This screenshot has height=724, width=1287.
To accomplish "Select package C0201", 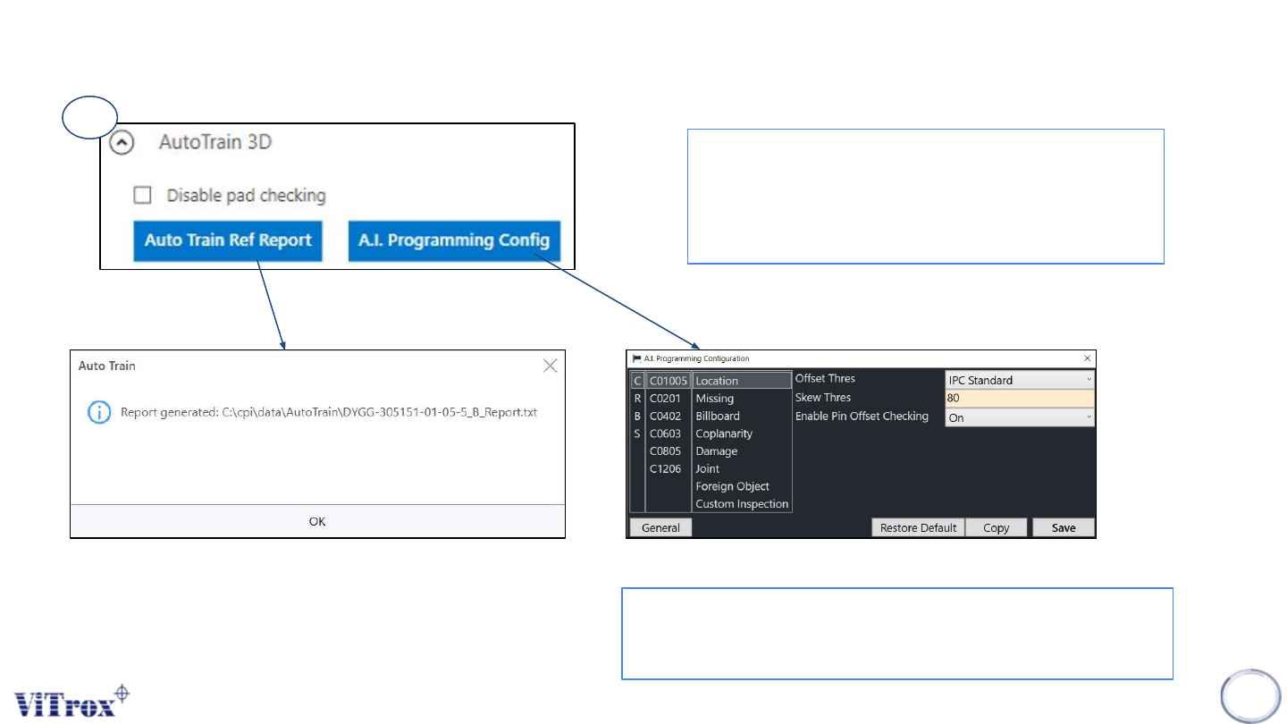I will [x=669, y=399].
